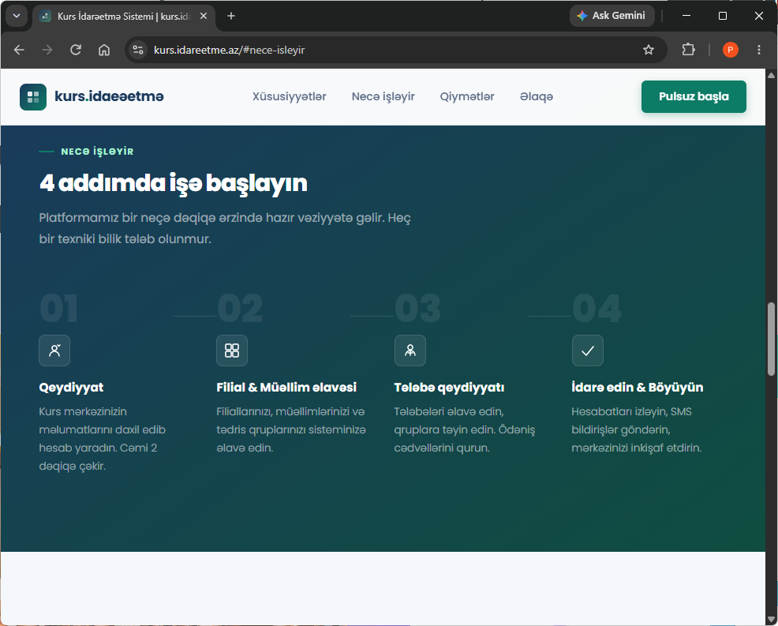Screen dimensions: 778x626
Task: Click the scrollbar down arrow
Action: [x=771, y=620]
